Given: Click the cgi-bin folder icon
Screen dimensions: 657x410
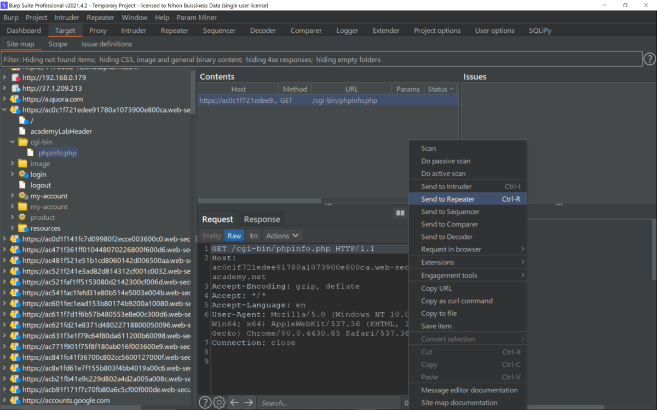Looking at the screenshot, I should pyautogui.click(x=22, y=142).
